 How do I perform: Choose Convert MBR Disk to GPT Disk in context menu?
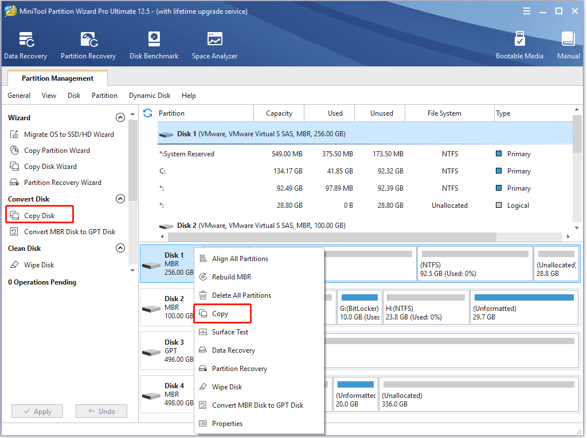click(259, 405)
